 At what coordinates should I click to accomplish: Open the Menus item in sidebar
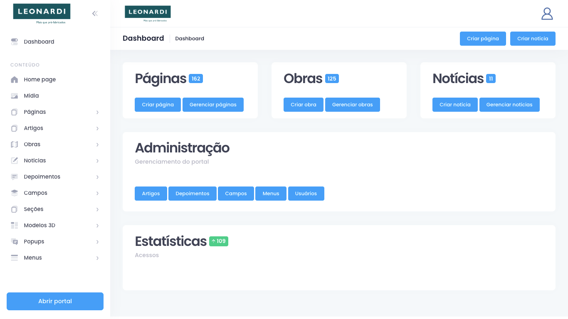pos(33,258)
